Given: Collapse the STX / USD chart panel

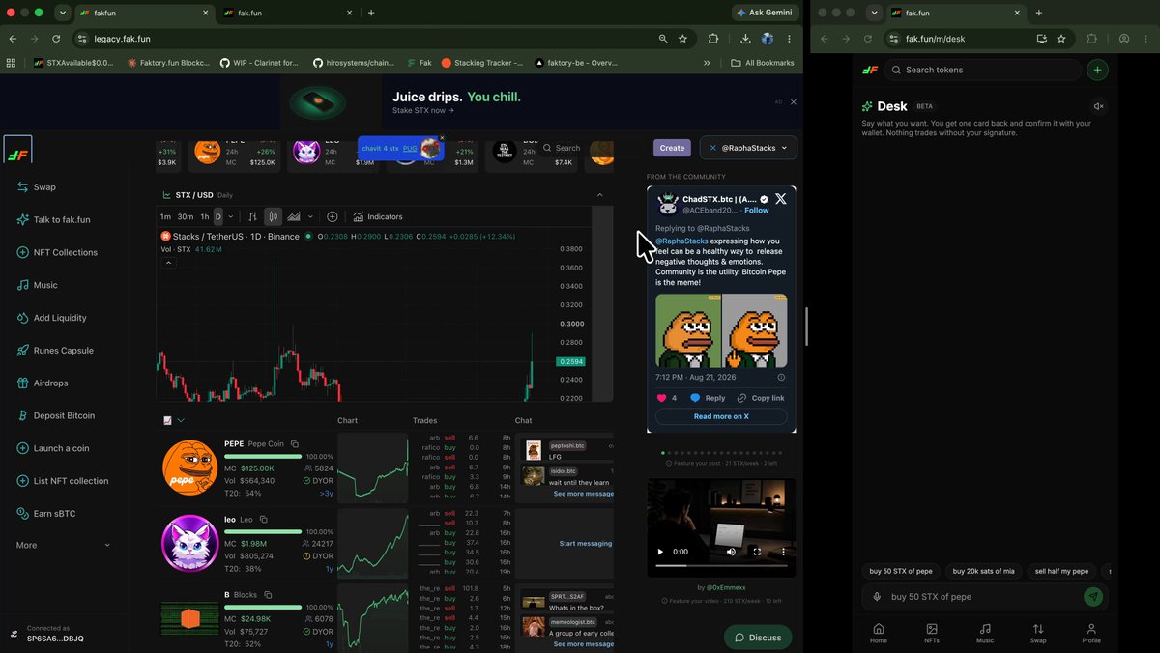Looking at the screenshot, I should click(x=599, y=195).
